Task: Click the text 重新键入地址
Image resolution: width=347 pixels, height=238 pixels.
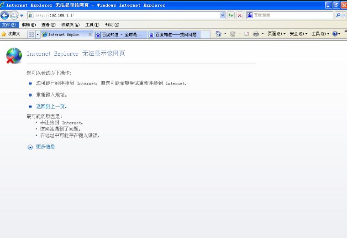Action: 51,95
